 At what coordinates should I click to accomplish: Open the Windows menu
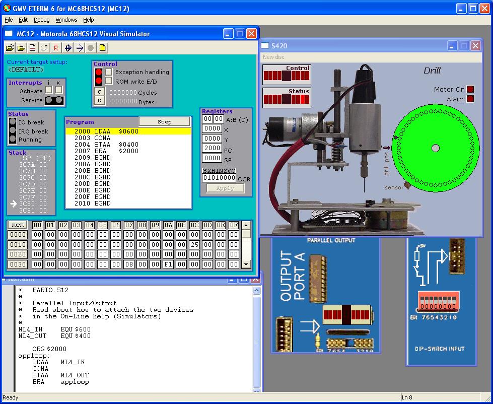[x=66, y=20]
